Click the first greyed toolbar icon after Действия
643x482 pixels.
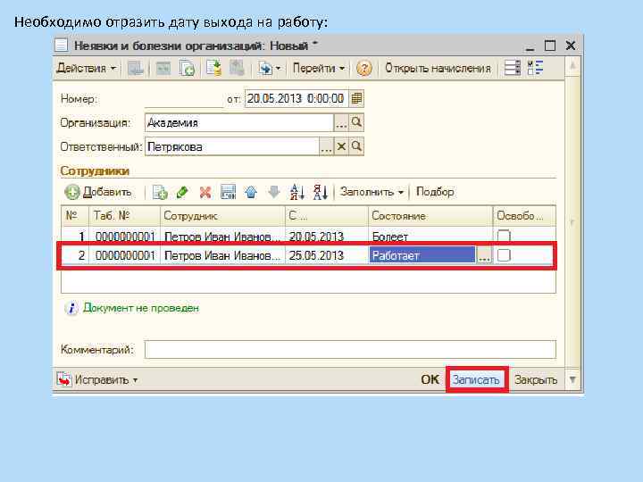click(136, 68)
